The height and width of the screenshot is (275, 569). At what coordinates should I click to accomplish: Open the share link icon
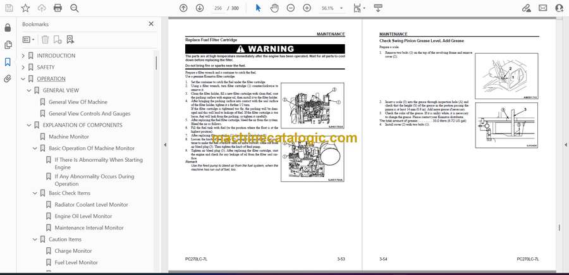pos(527,8)
